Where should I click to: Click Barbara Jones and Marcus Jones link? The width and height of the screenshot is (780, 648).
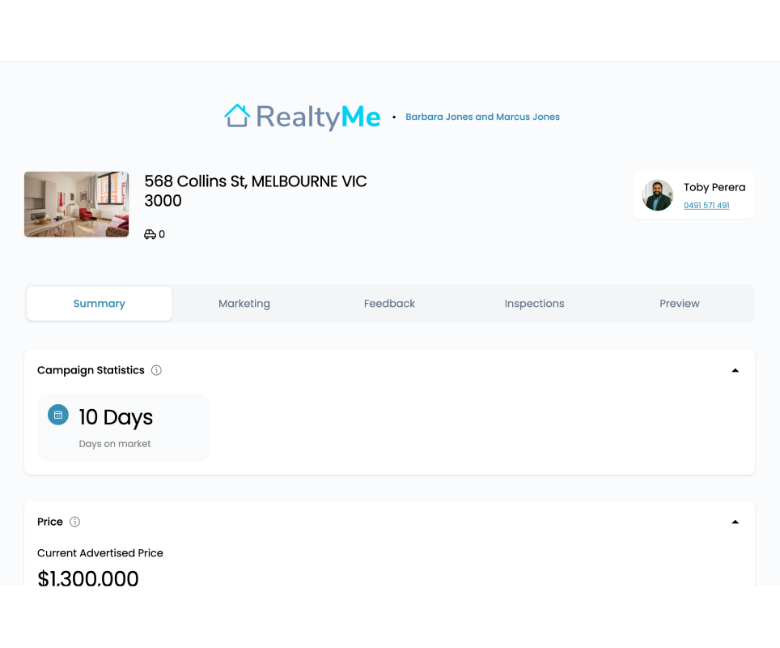482,117
